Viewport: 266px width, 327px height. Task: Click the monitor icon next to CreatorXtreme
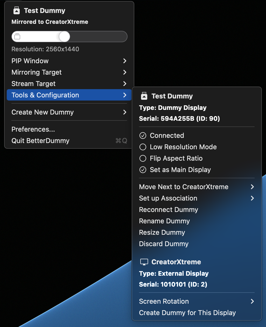pos(144,262)
